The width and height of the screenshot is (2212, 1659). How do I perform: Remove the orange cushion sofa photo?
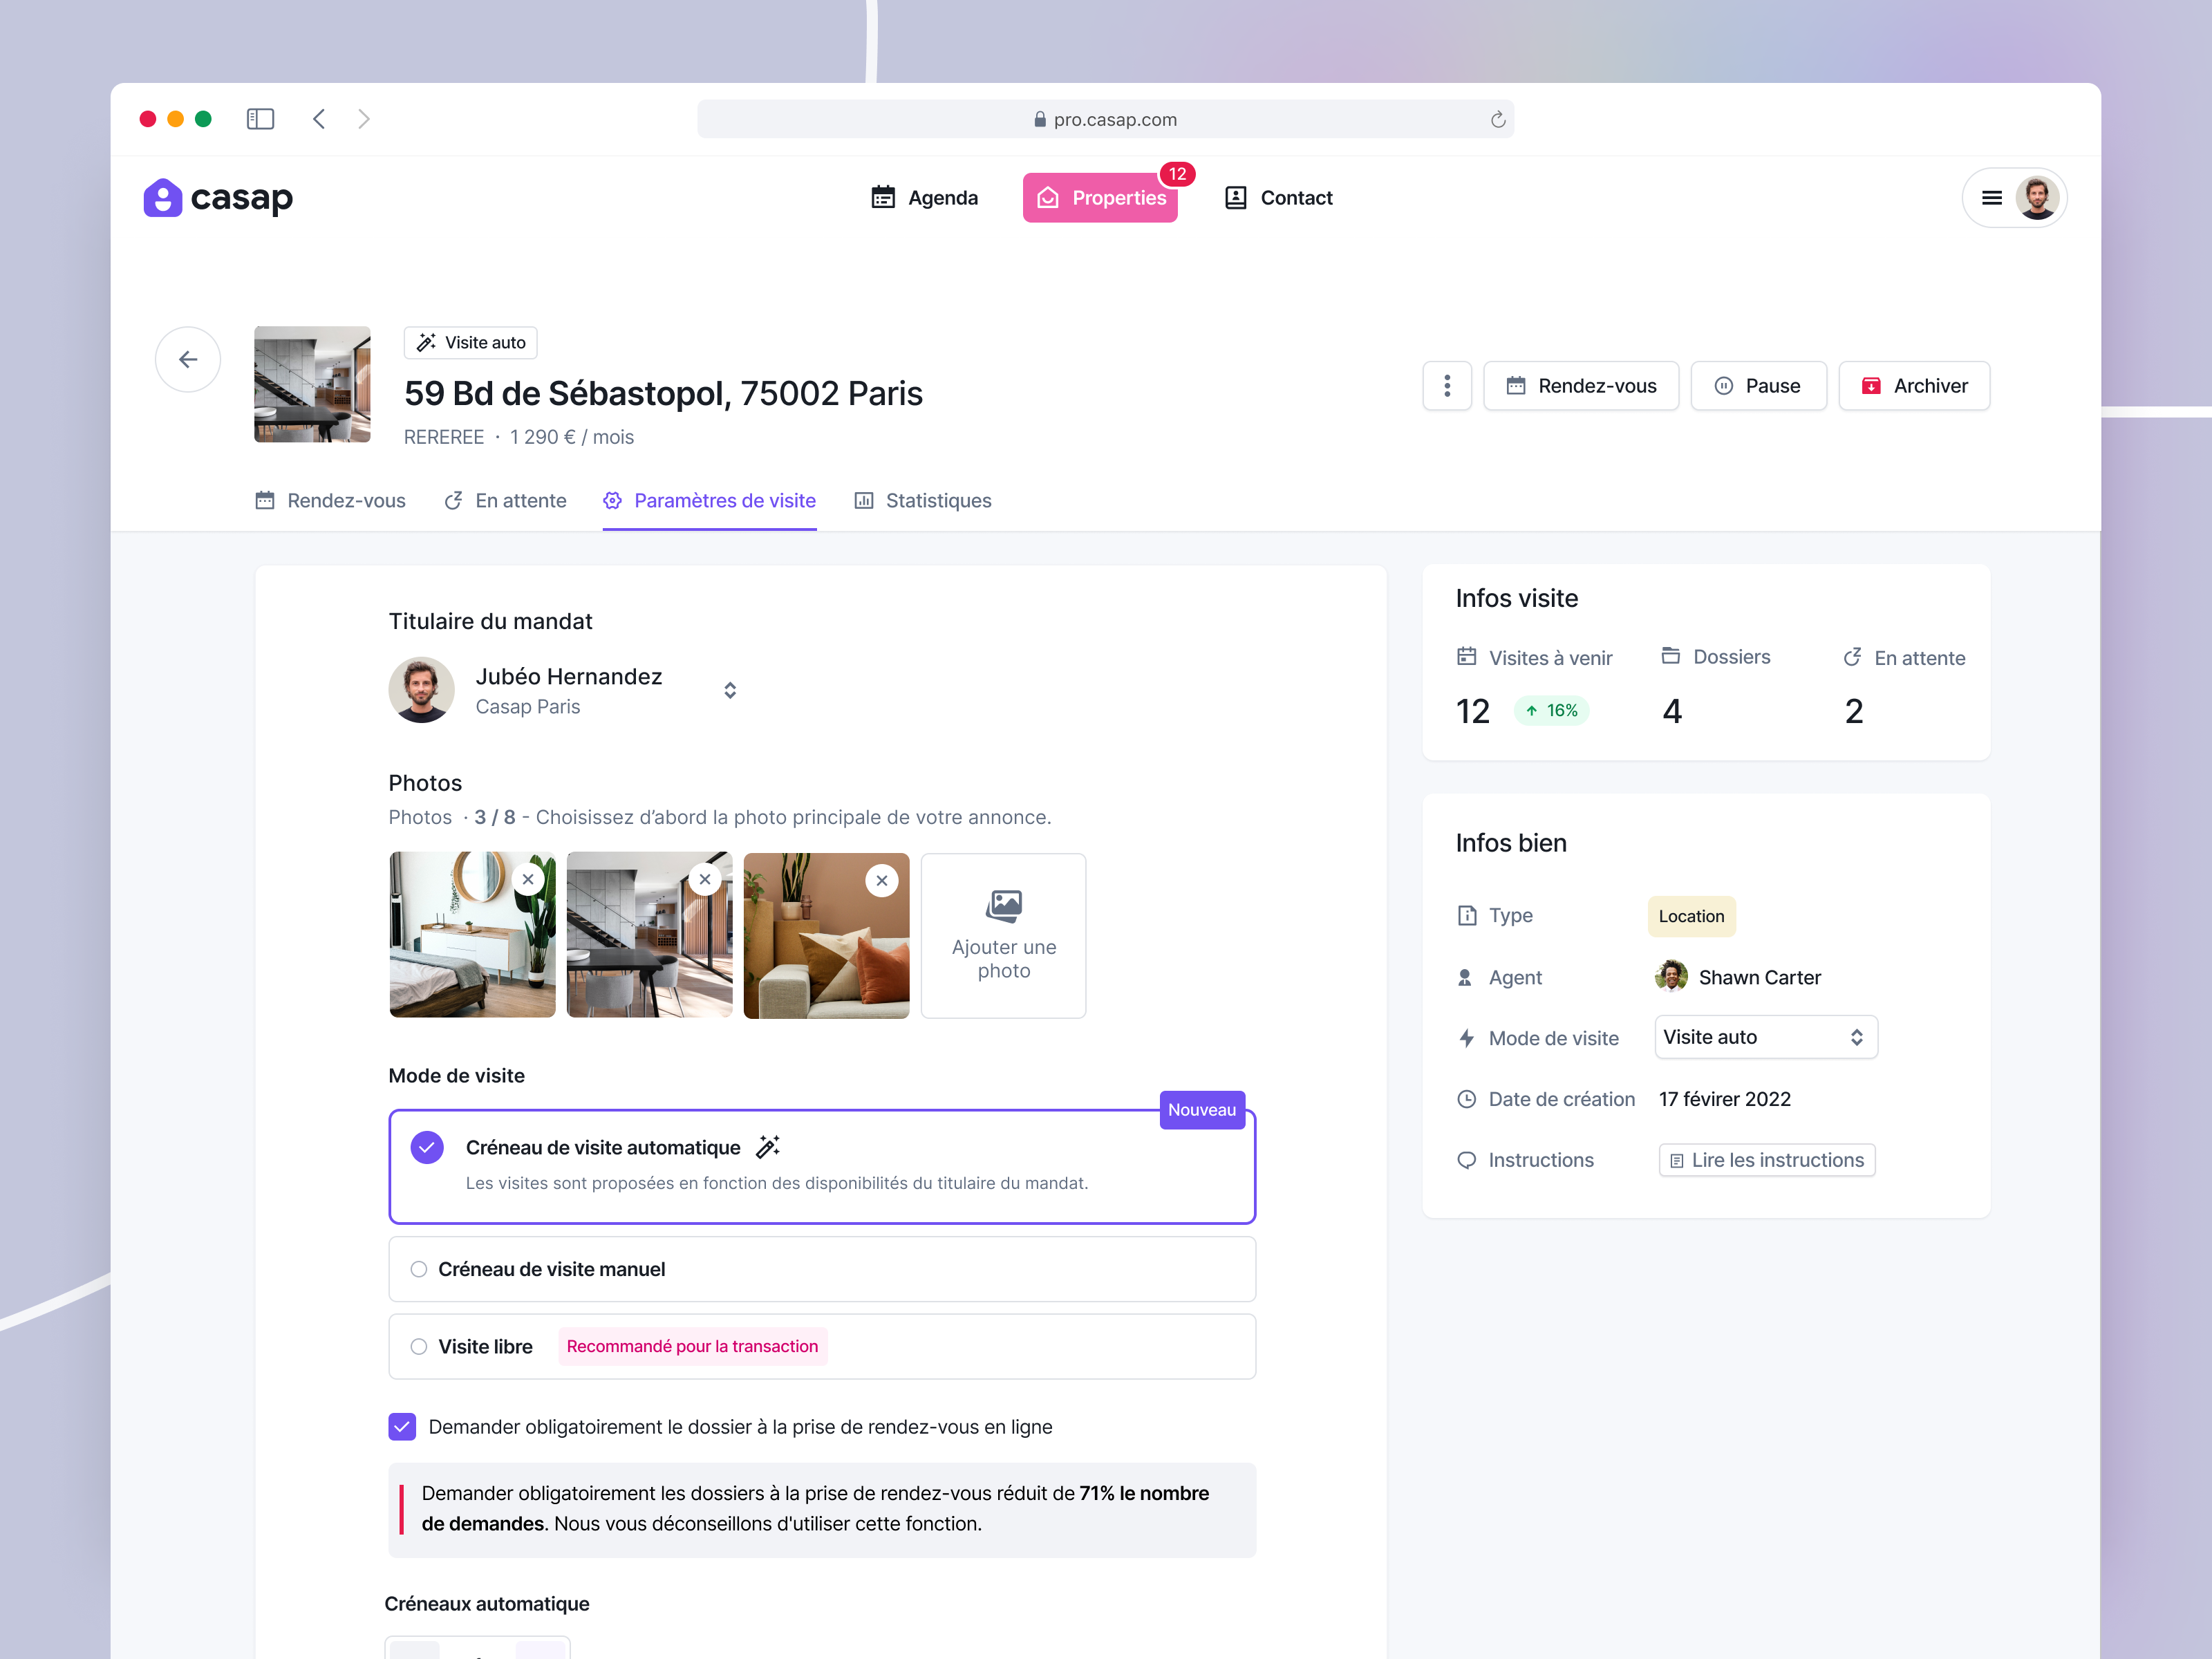pyautogui.click(x=881, y=880)
